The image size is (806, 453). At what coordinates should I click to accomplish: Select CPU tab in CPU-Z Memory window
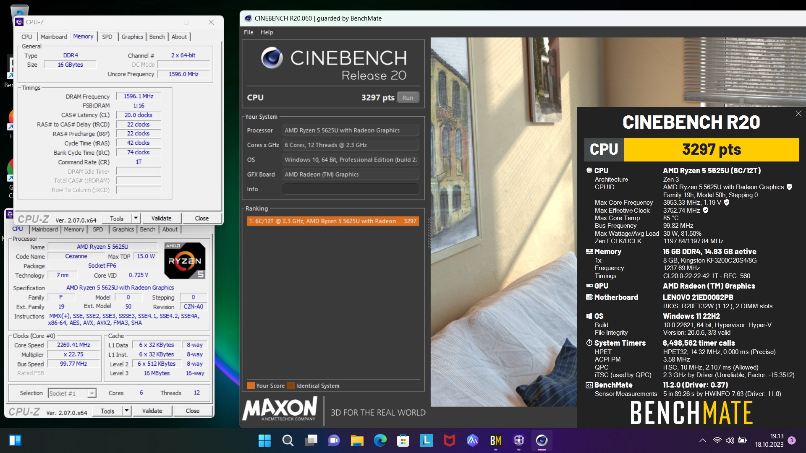pos(27,37)
